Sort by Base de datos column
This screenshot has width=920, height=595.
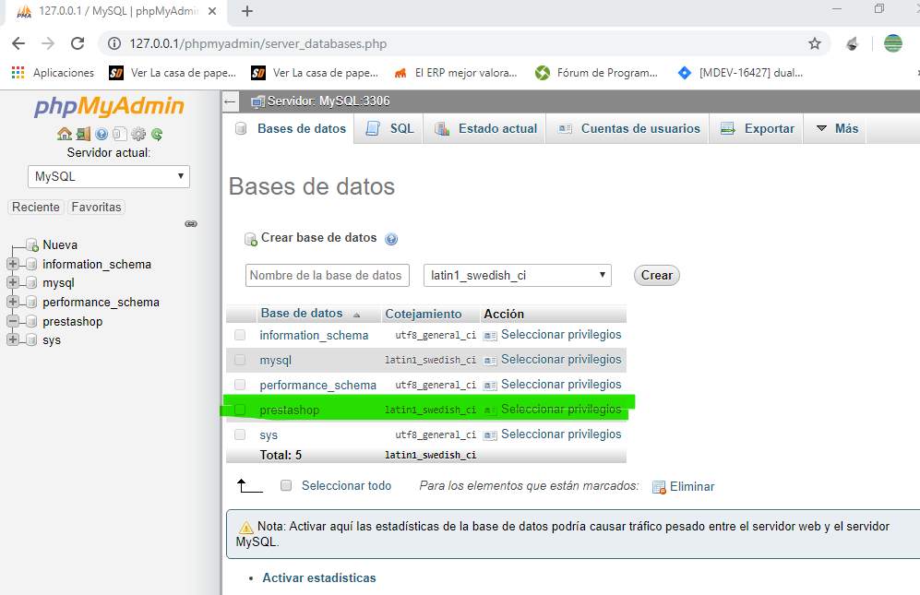(x=302, y=314)
